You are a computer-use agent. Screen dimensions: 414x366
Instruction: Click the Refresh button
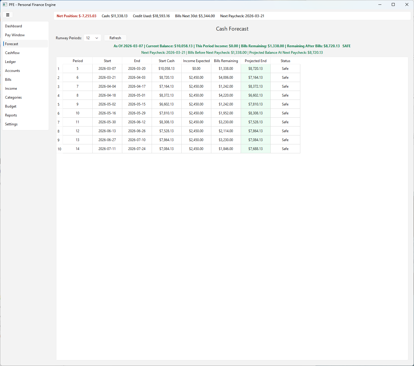point(115,38)
